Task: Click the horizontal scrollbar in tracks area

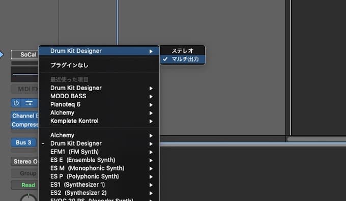Action: [316, 139]
